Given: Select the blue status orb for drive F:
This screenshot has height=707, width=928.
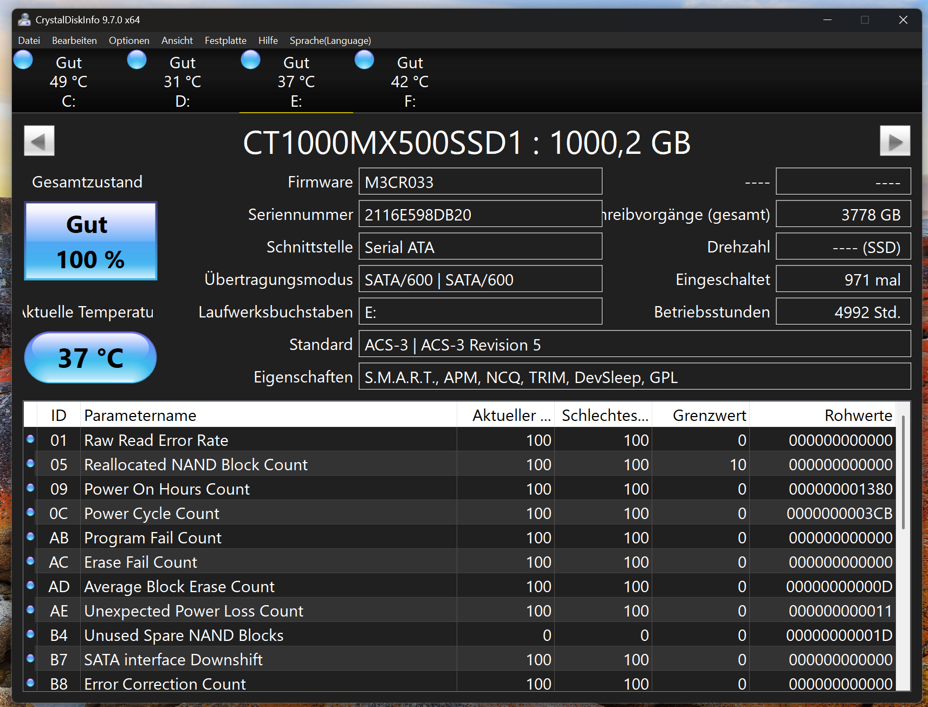Looking at the screenshot, I should tap(365, 60).
